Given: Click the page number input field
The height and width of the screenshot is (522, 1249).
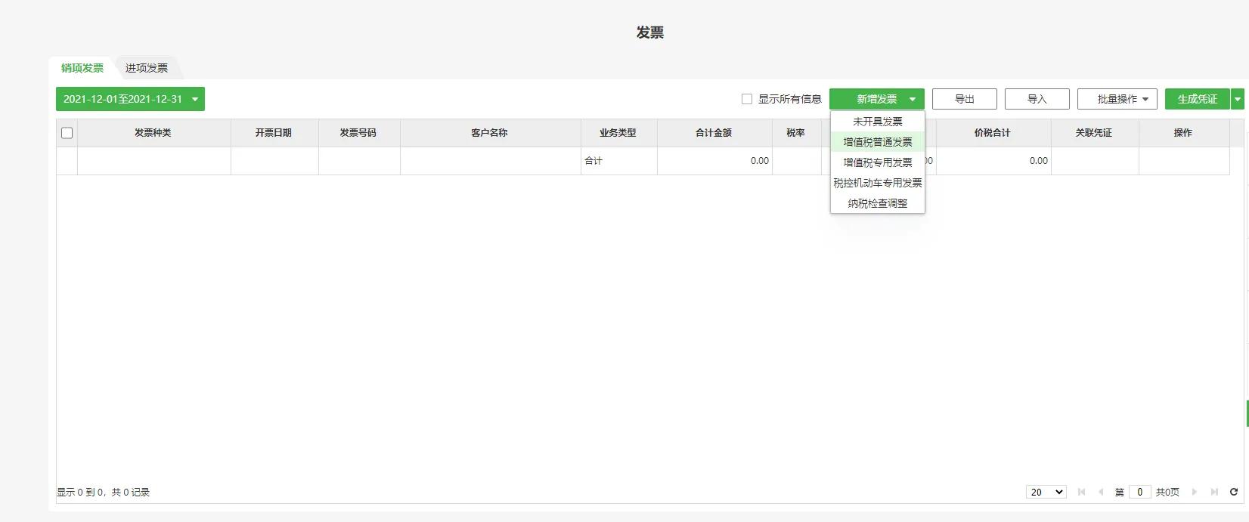Looking at the screenshot, I should point(1139,492).
